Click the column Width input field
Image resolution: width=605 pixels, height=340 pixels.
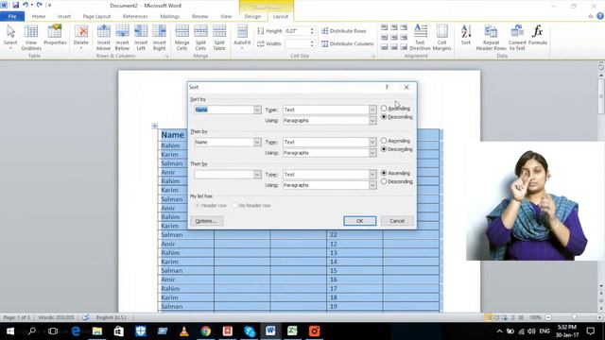[297, 44]
